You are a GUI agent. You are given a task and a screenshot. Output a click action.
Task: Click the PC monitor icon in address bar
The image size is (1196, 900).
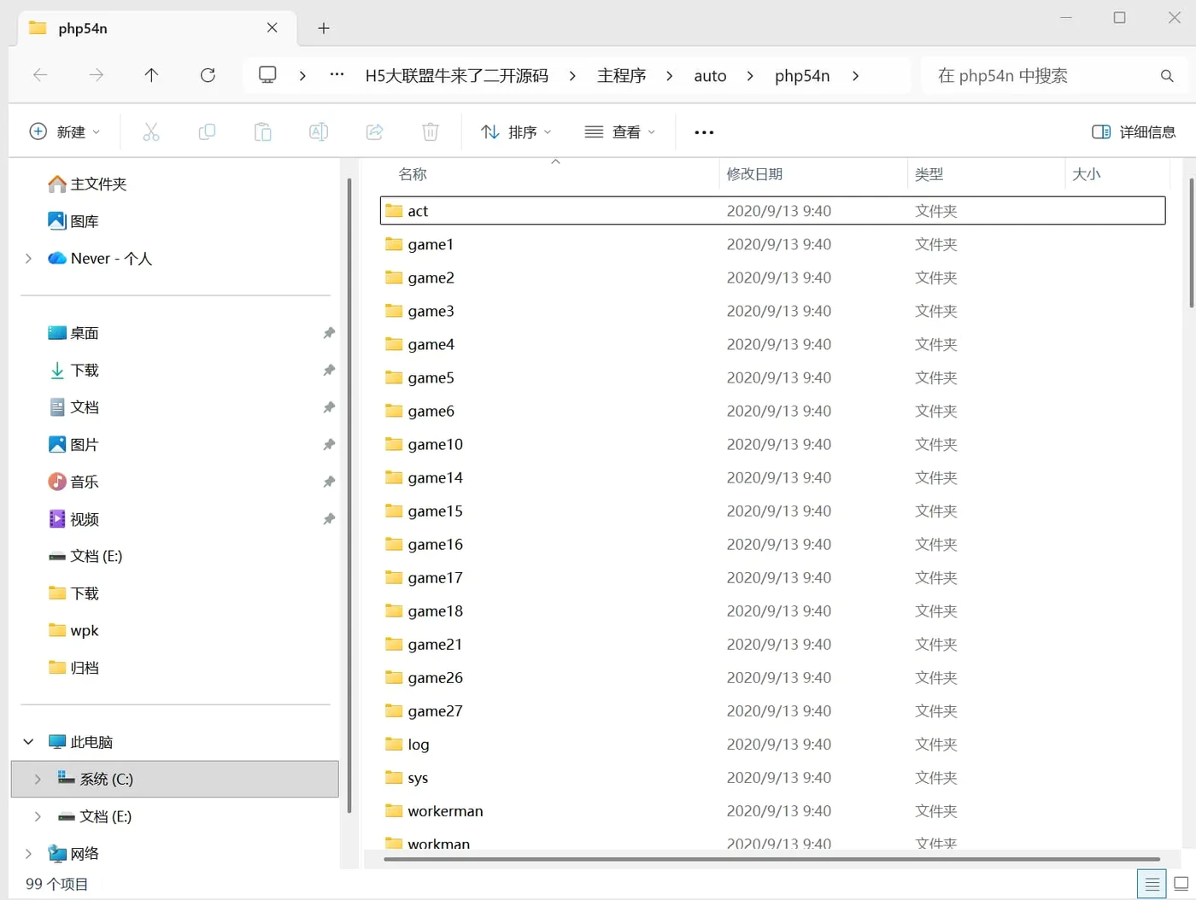coord(267,75)
